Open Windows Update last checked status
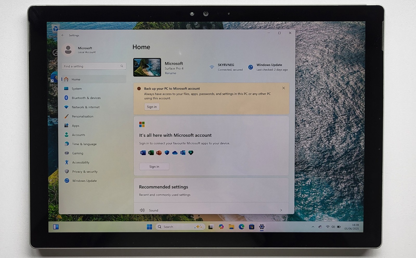The image size is (416, 258). (x=268, y=67)
